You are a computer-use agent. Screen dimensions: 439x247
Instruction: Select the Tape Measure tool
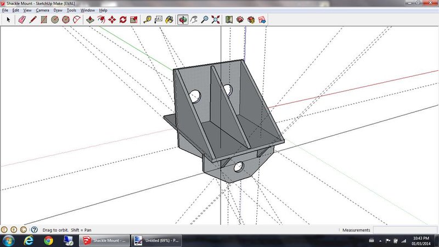tap(147, 20)
